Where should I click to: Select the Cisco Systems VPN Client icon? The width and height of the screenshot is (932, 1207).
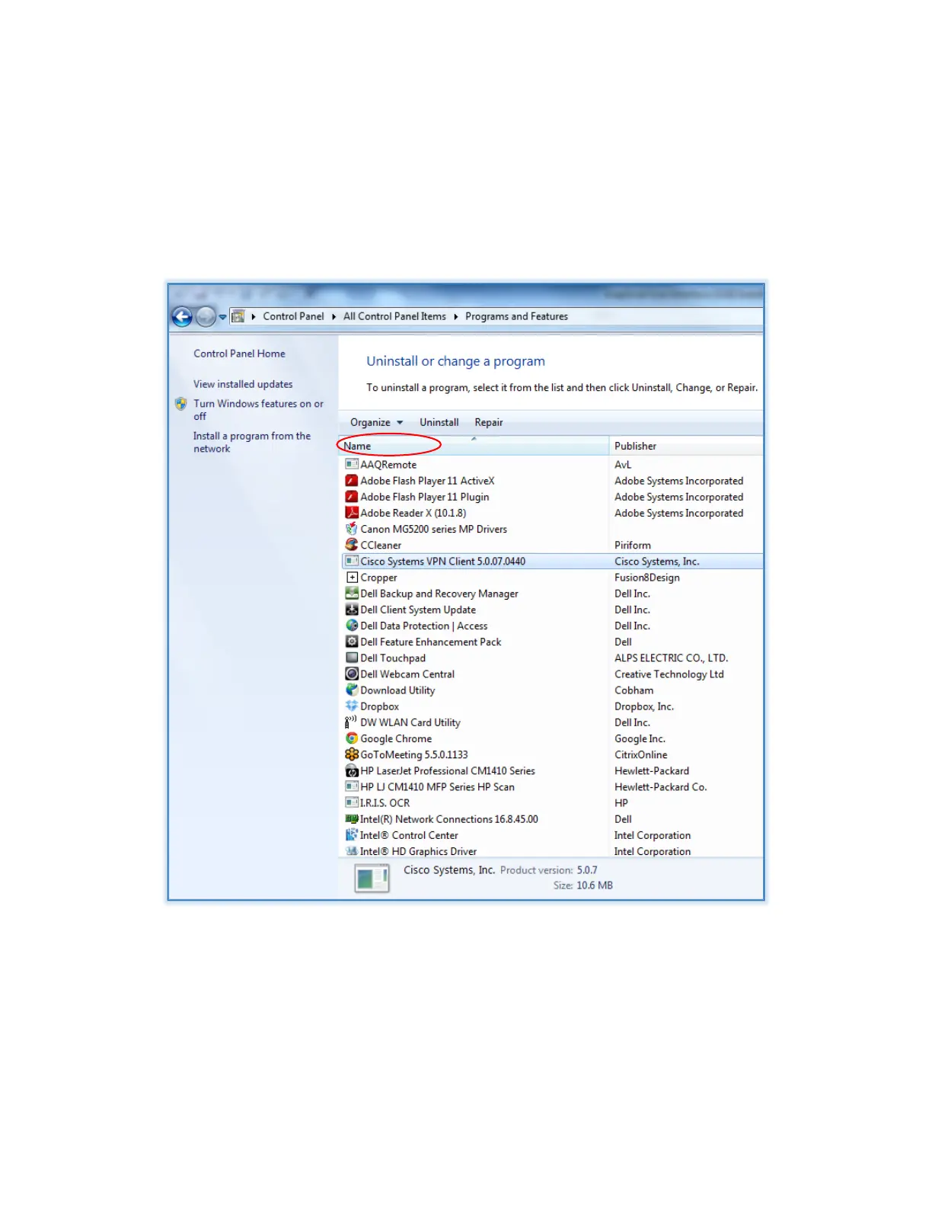pyautogui.click(x=352, y=561)
